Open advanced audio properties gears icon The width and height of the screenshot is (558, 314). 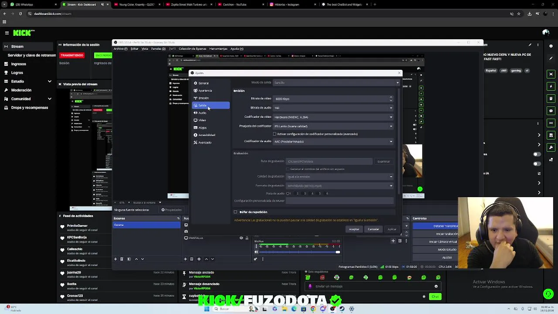[x=255, y=259]
